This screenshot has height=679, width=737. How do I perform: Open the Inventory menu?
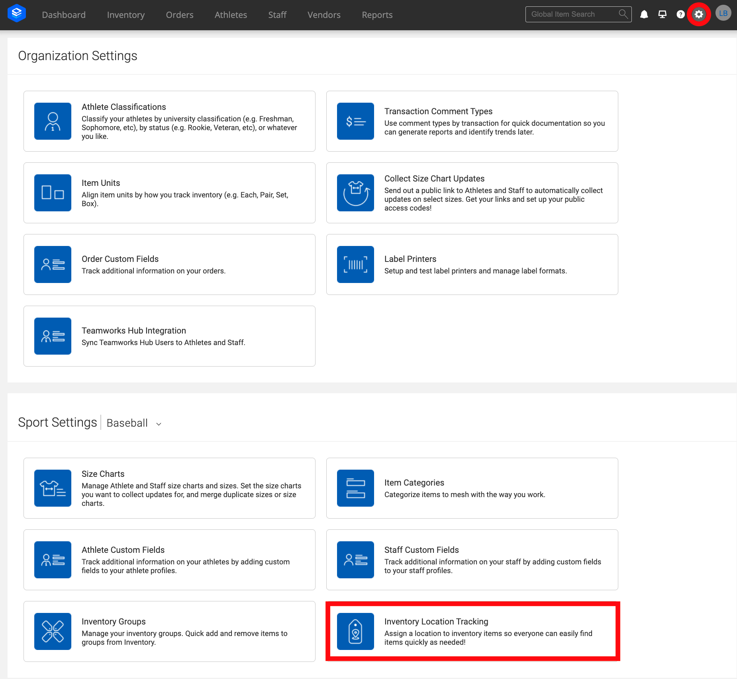point(125,15)
